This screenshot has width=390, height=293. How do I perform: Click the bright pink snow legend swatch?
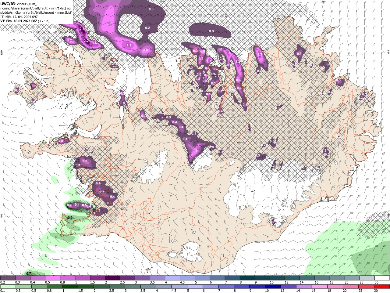pos(52,278)
